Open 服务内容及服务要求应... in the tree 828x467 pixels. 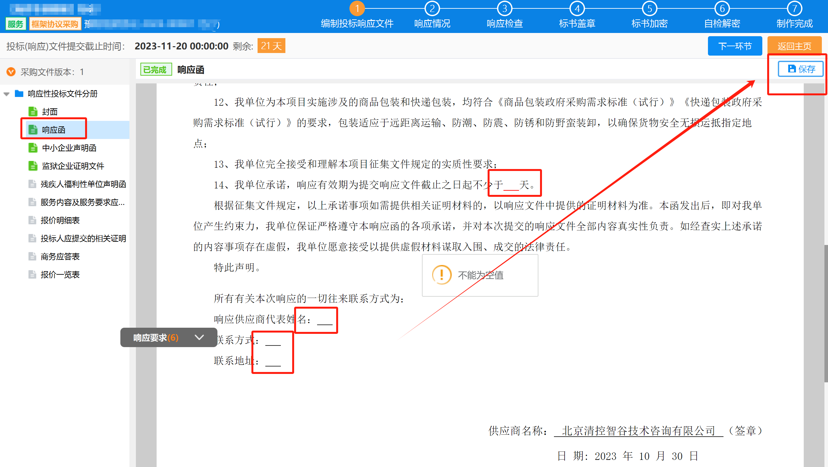83,202
